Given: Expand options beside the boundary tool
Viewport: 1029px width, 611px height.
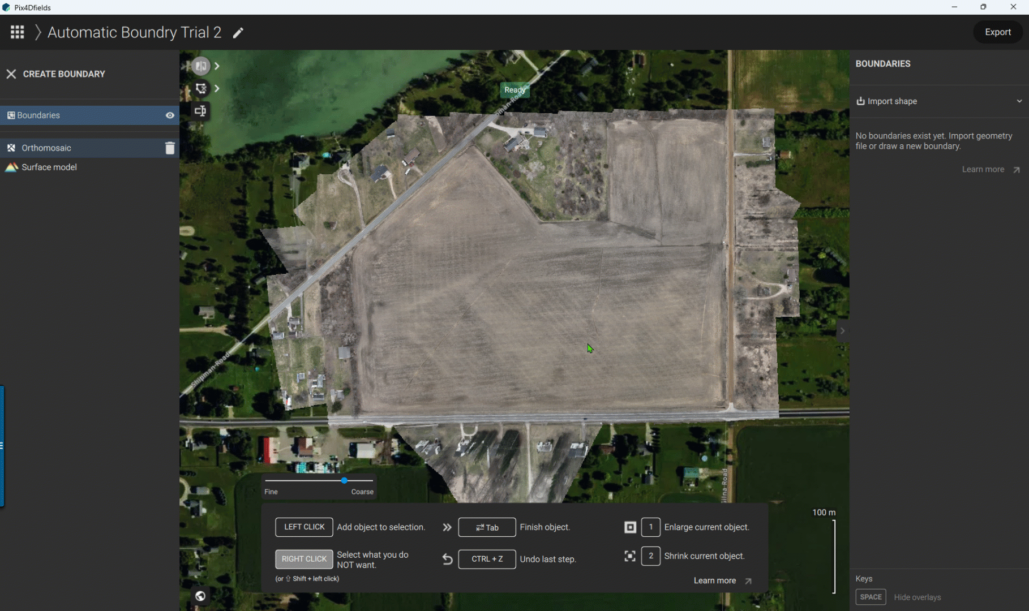Looking at the screenshot, I should tap(217, 88).
